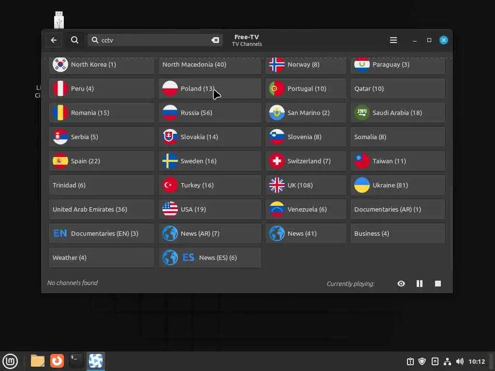Open the clock showing 10:12
The image size is (495, 371).
[x=476, y=361]
